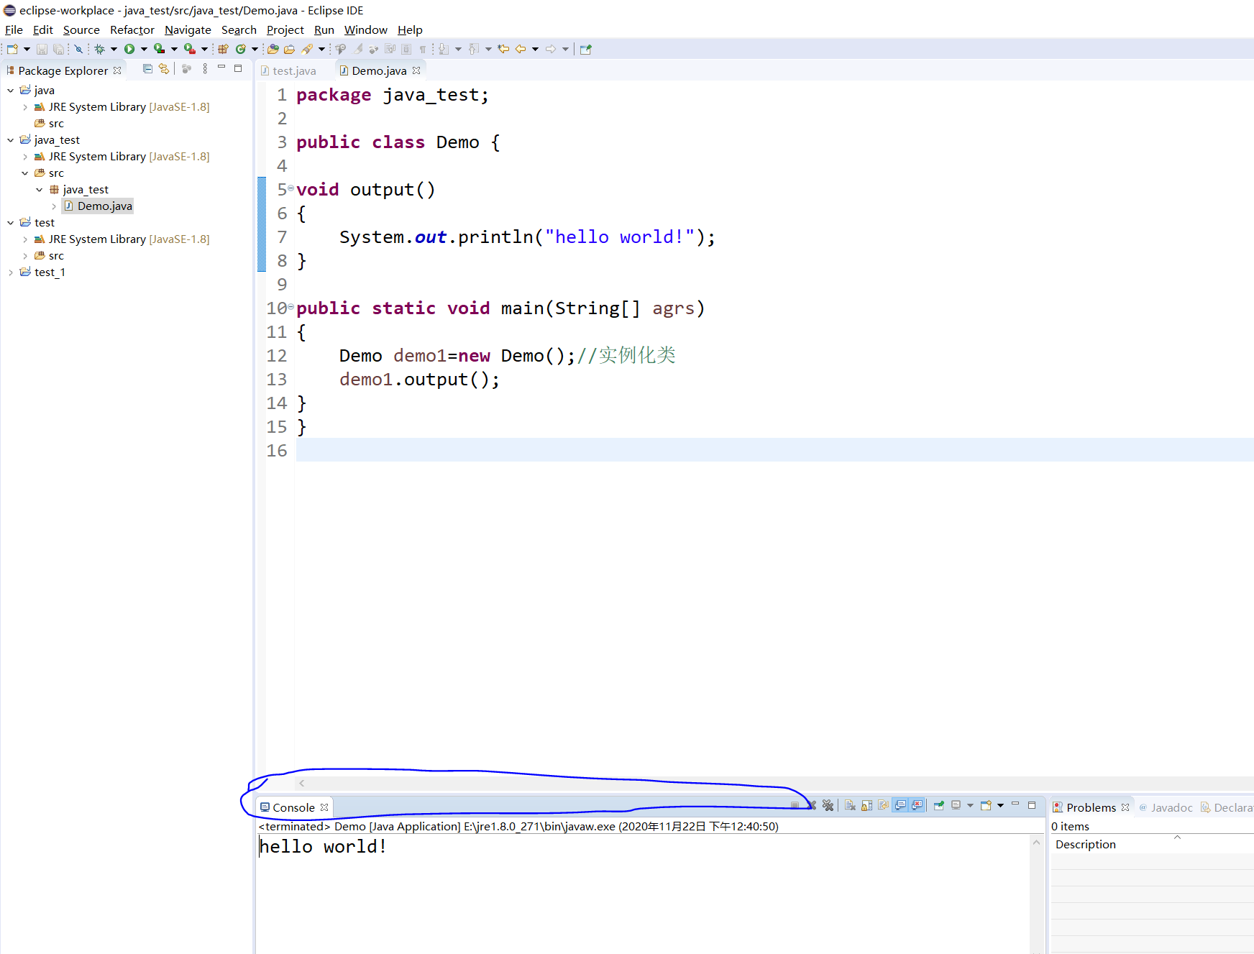Toggle show console on standard error change
This screenshot has height=954, width=1254.
pyautogui.click(x=917, y=805)
